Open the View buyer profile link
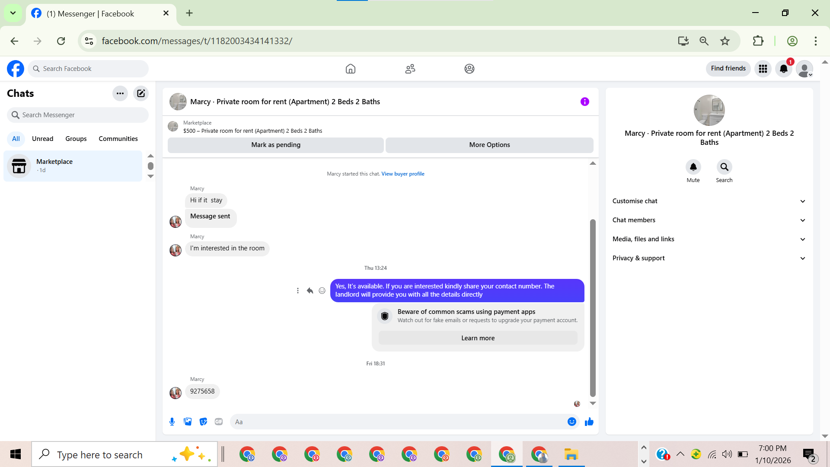The width and height of the screenshot is (830, 467). [x=402, y=174]
